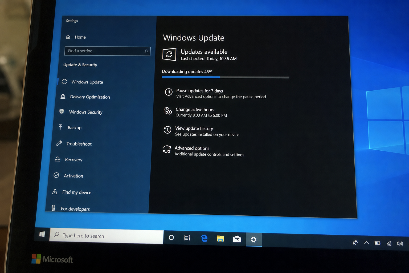Viewport: 409px width, 273px height.
Task: Click the Pause updates for 7 days text
Action: [200, 91]
